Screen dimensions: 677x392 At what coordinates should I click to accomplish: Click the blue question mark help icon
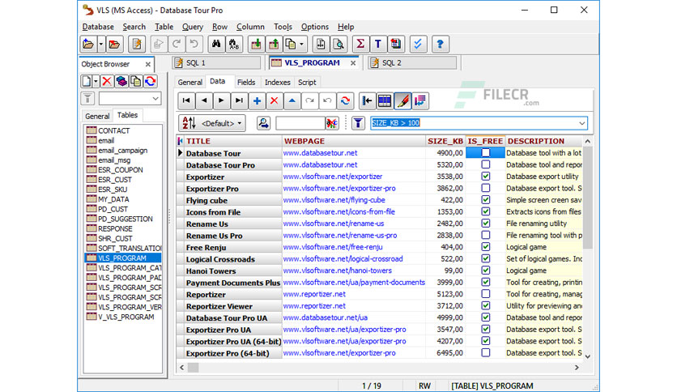[x=440, y=44]
